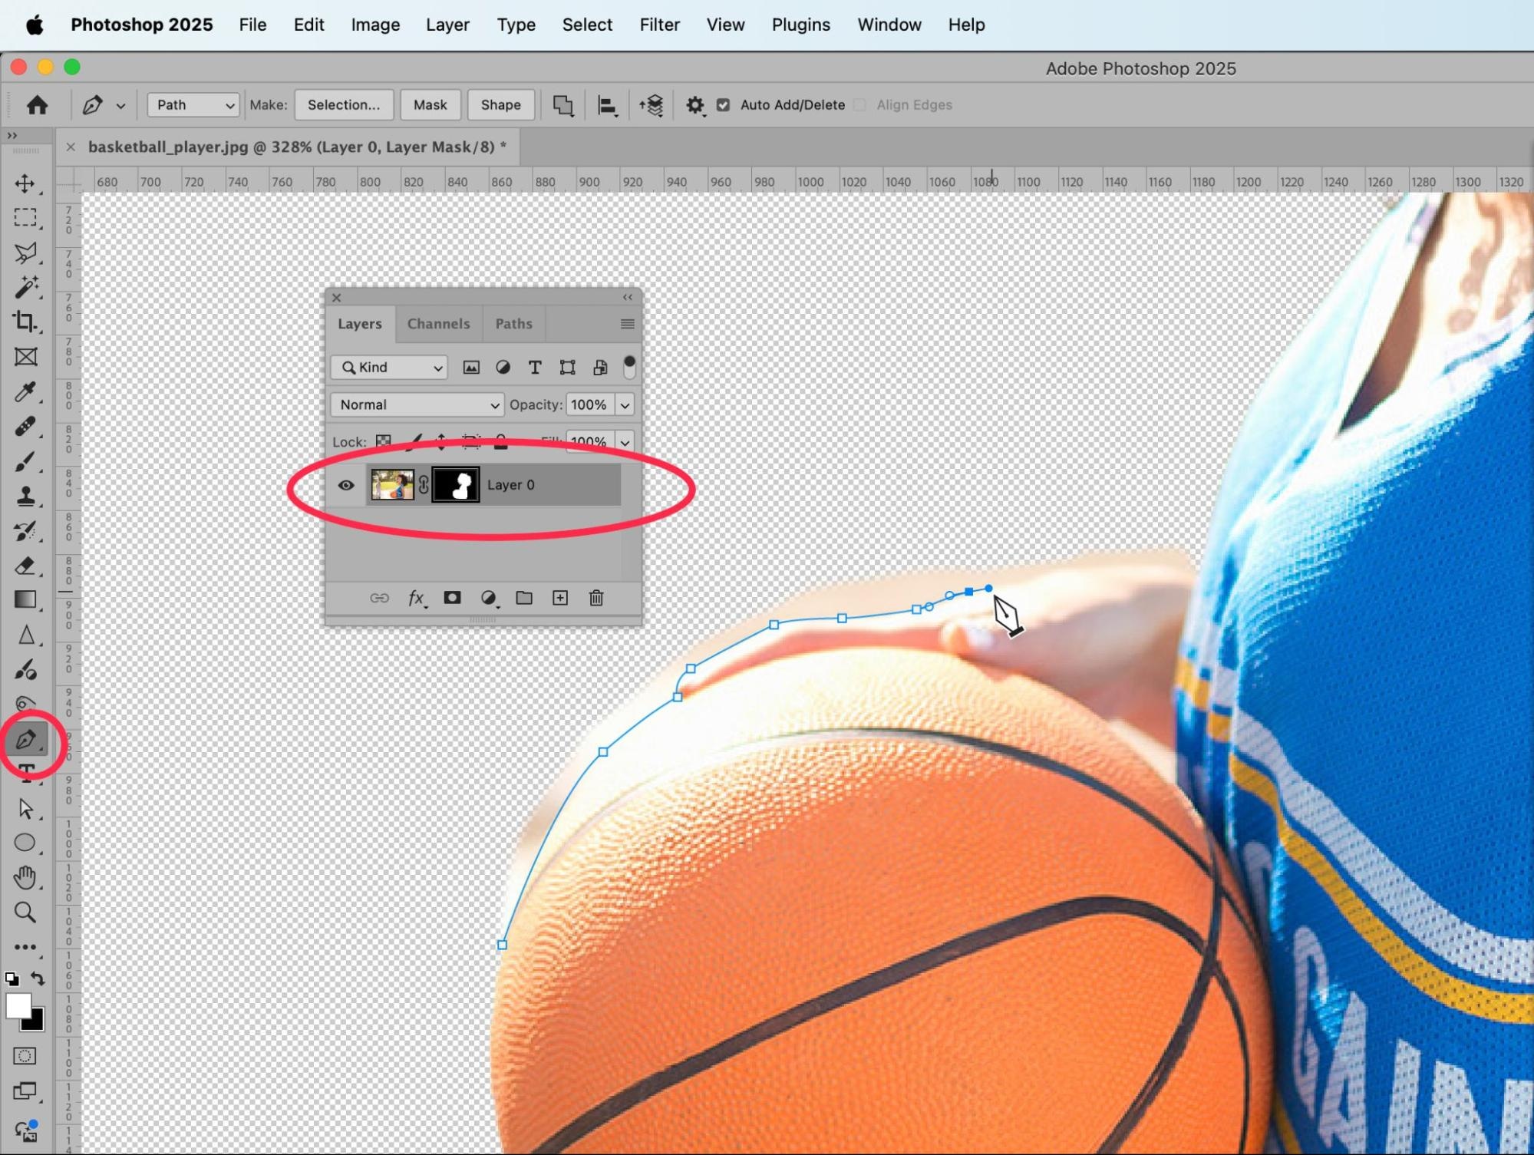Select the Eraser tool

25,566
